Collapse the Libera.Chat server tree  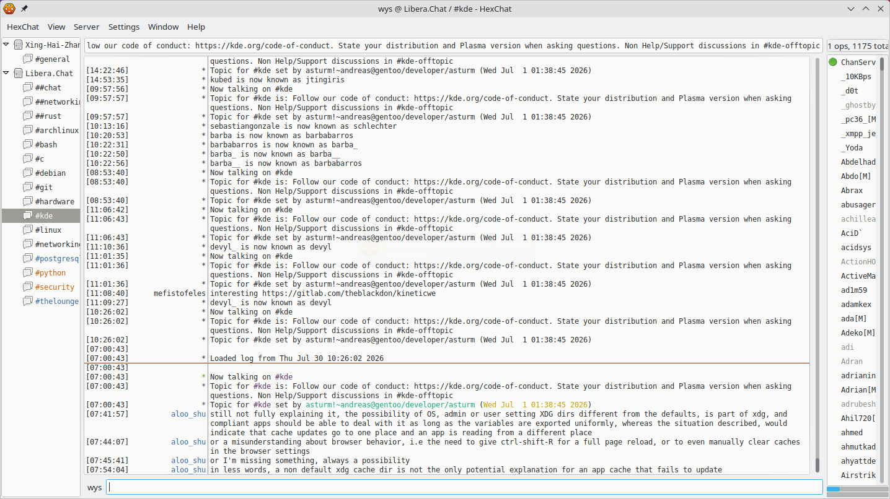[x=6, y=73]
